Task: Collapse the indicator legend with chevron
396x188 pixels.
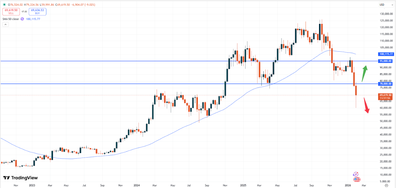Action: click(x=5, y=24)
